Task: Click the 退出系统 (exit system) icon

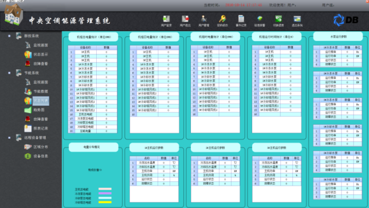Action: coord(297,20)
